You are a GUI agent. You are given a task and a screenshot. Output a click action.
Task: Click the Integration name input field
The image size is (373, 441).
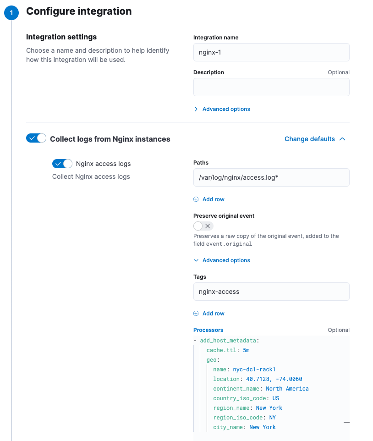tap(271, 52)
